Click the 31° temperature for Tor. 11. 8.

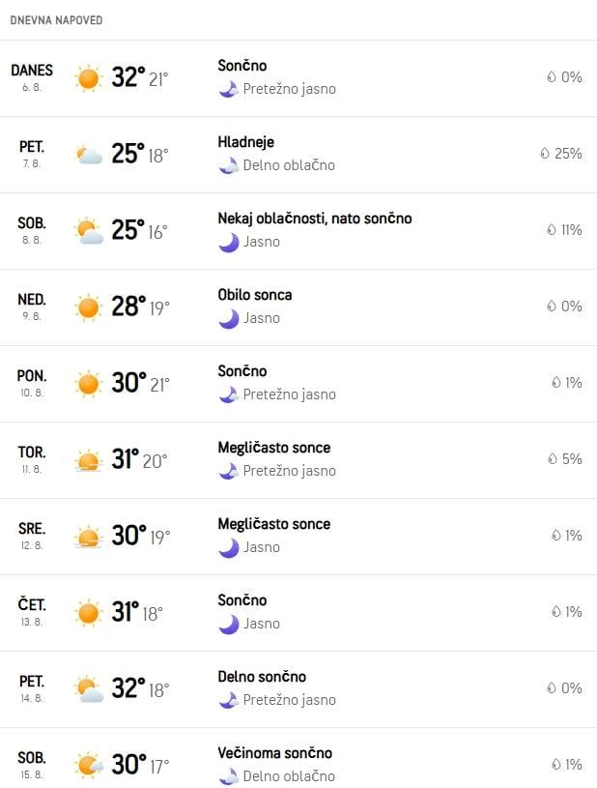pyautogui.click(x=125, y=459)
